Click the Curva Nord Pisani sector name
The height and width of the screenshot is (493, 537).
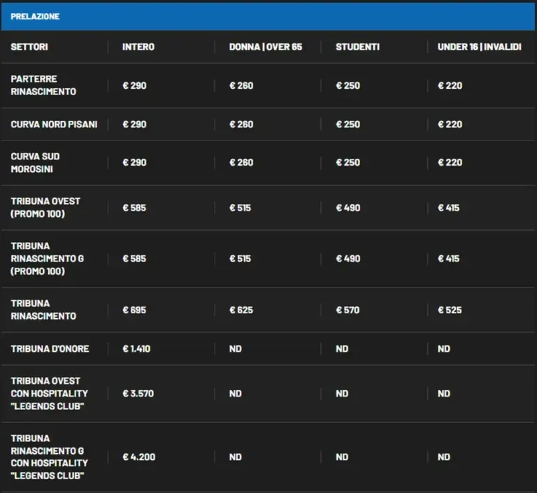coord(54,124)
